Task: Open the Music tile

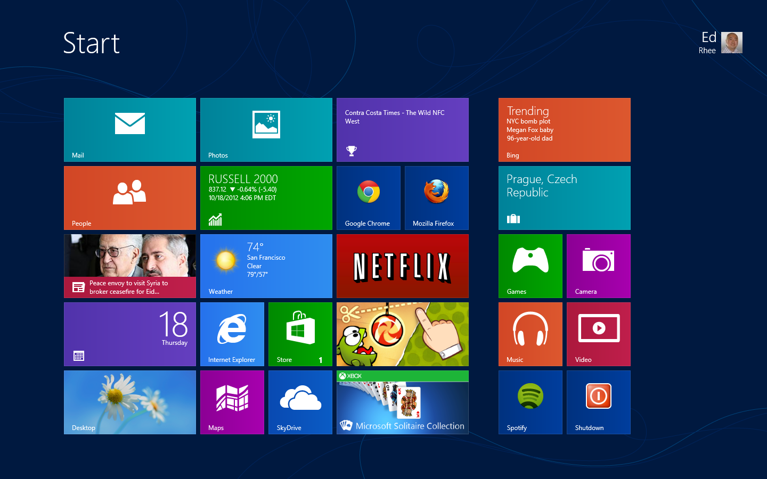Action: pyautogui.click(x=531, y=334)
